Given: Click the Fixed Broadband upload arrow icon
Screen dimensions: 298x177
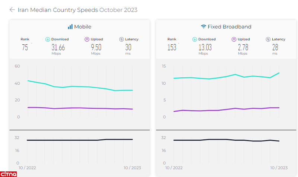Looking at the screenshot, I should coord(234,39).
